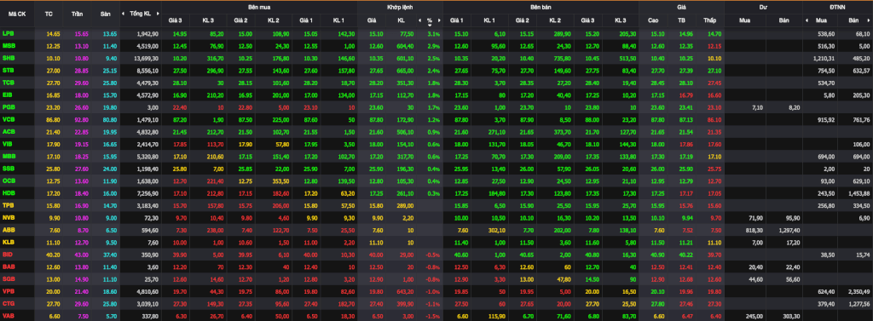Sort by TC reference price header
Screen dimensions: 873x321
click(49, 14)
